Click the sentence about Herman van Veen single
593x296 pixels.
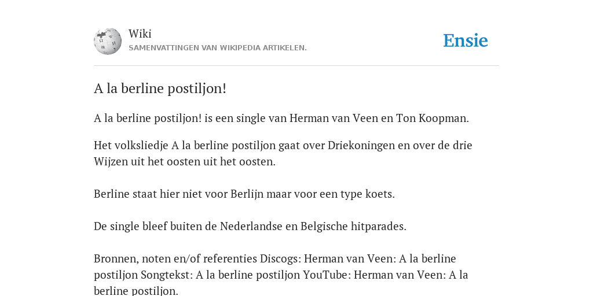click(x=281, y=118)
